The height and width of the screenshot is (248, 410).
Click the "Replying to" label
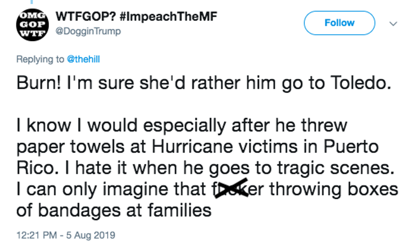40,59
